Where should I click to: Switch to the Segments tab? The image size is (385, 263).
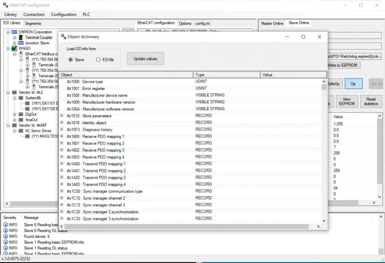(33, 23)
